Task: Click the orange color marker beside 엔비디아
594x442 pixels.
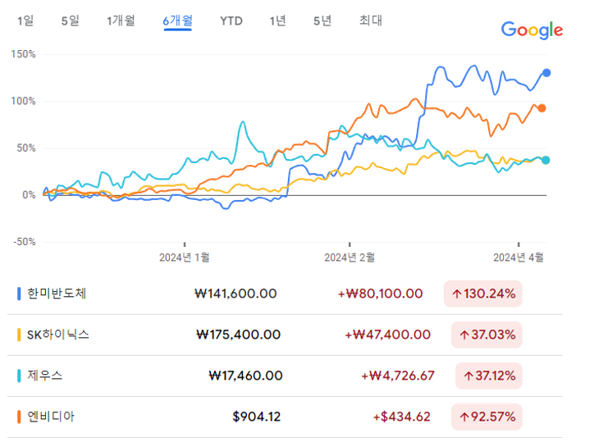Action: (19, 417)
